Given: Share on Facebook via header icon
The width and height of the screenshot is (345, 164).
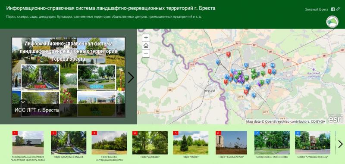Looking at the screenshot, I should click(x=333, y=9).
